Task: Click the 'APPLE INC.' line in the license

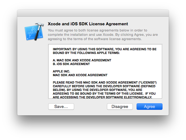Action: [61, 71]
